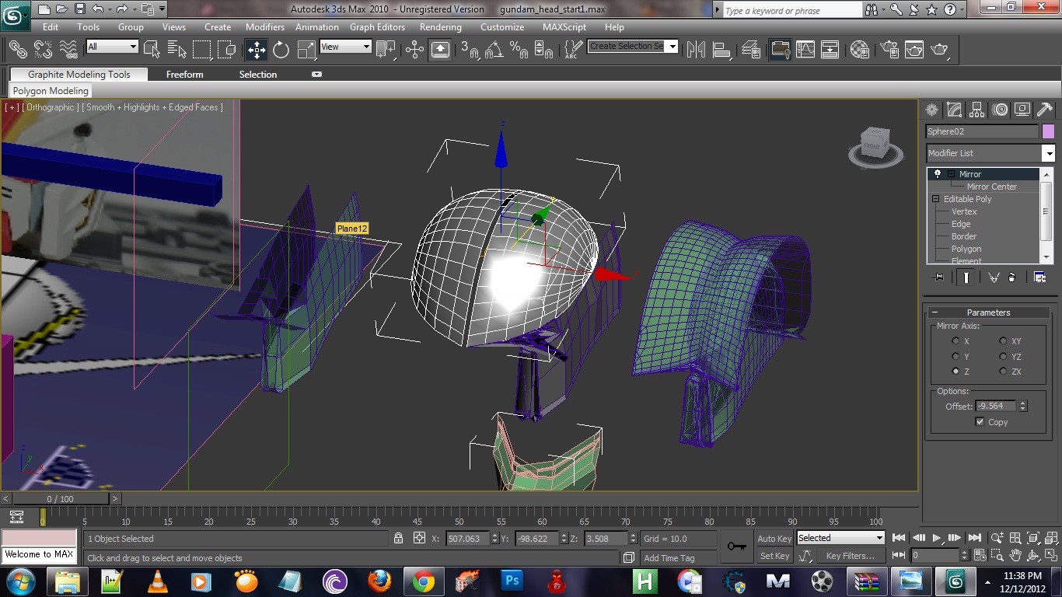Collapse the Parameters rollout
This screenshot has height=597, width=1062.
pos(988,312)
